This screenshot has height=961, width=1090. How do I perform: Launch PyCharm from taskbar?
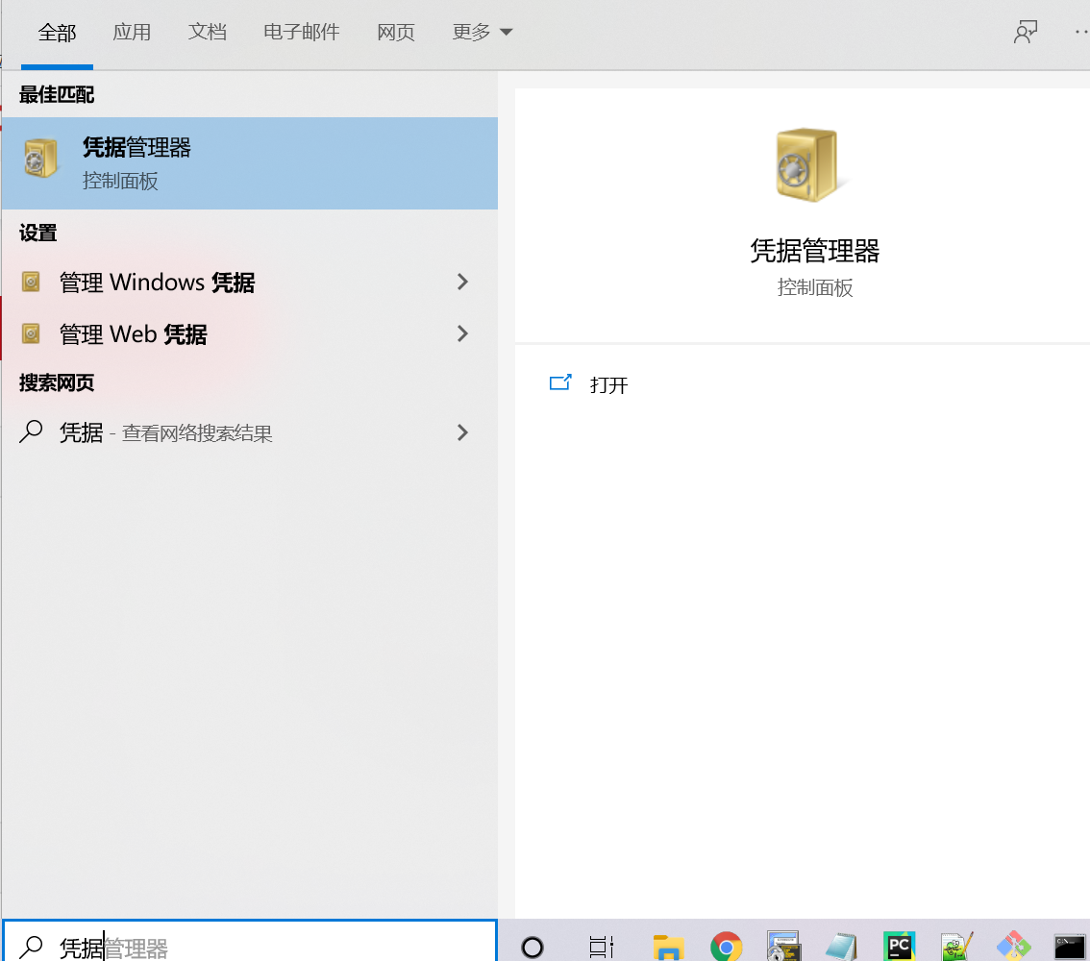(899, 947)
